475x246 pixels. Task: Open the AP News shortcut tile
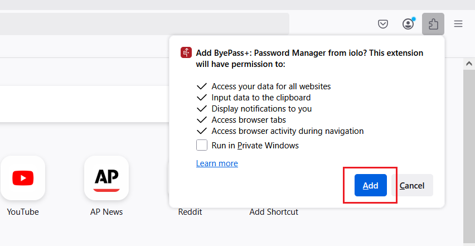click(106, 178)
